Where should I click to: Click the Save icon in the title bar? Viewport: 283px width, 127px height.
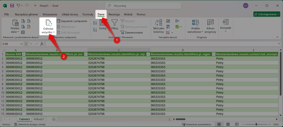pyautogui.click(x=12, y=6)
